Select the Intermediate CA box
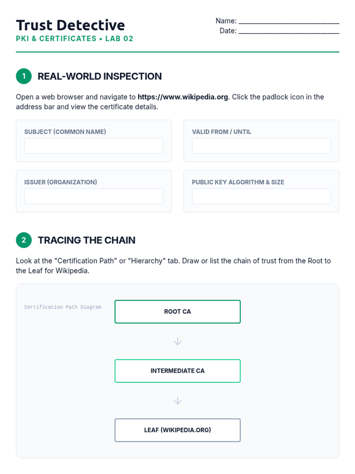The image size is (355, 474). 177,371
